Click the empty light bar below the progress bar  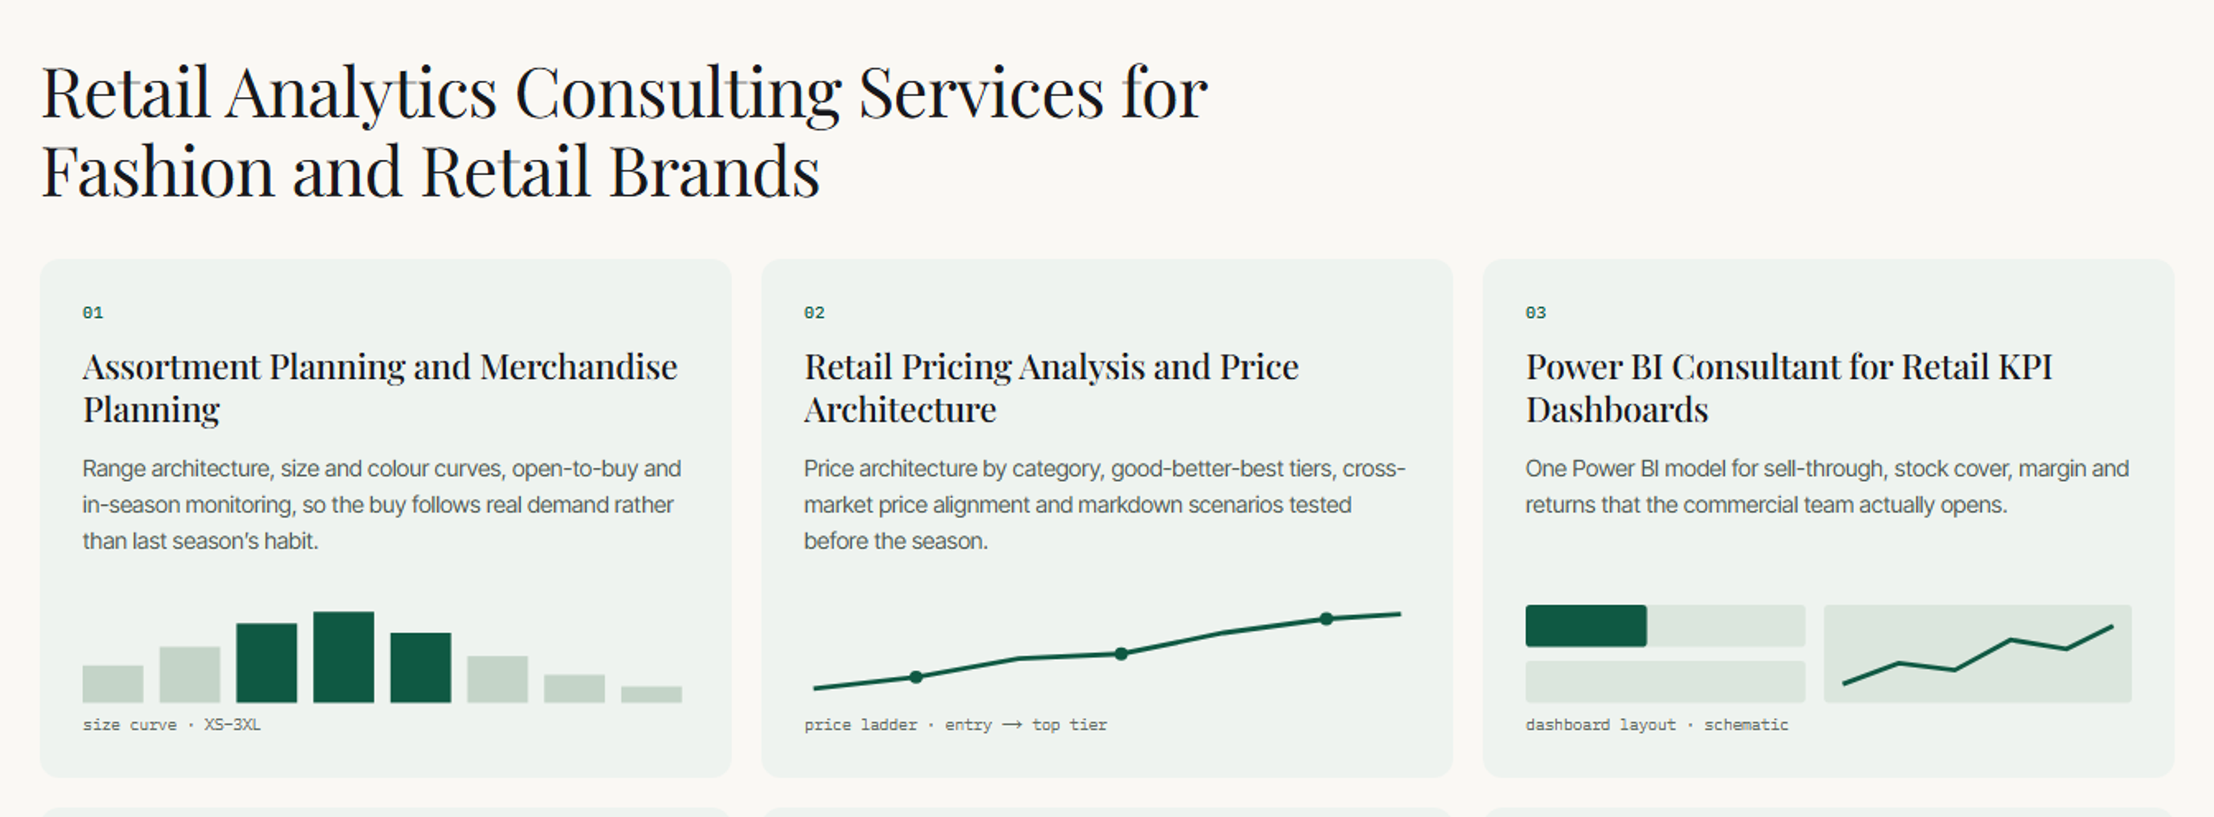(1665, 682)
